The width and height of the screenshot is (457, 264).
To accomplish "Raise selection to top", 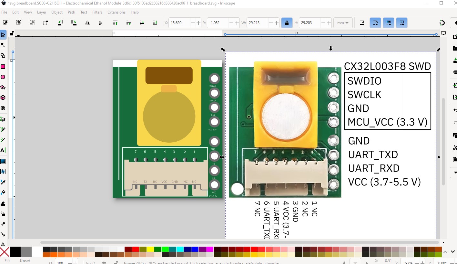I will [x=115, y=23].
